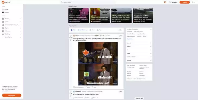Expand the Celebrity topic in the sidebar
Image resolution: width=198 pixels, height=100 pixels.
pos(20,34)
